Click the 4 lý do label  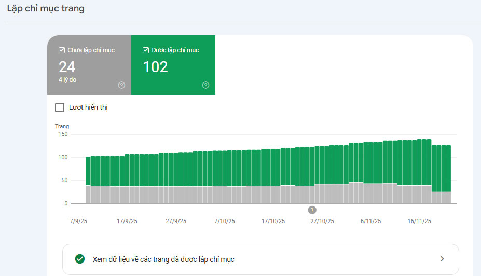point(68,80)
